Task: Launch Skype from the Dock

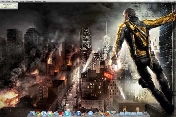Action: pyautogui.click(x=67, y=113)
